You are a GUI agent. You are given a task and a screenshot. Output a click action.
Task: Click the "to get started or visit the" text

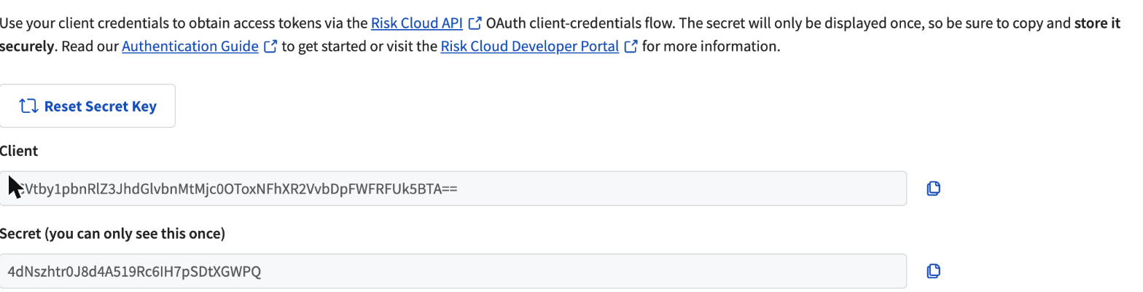[x=359, y=47]
